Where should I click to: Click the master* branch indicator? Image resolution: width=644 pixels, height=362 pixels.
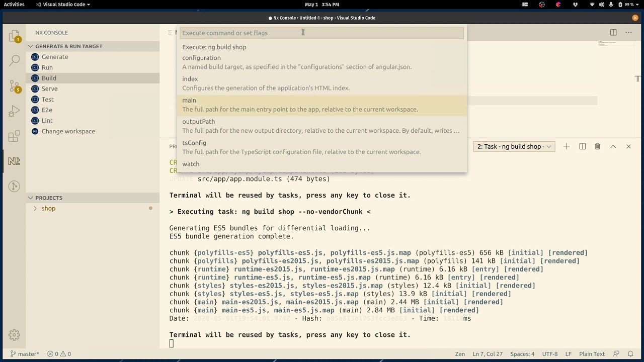coord(25,354)
